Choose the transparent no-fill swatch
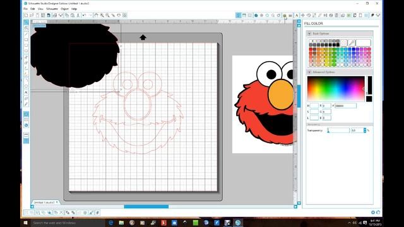This screenshot has height=227, width=404. [343, 42]
